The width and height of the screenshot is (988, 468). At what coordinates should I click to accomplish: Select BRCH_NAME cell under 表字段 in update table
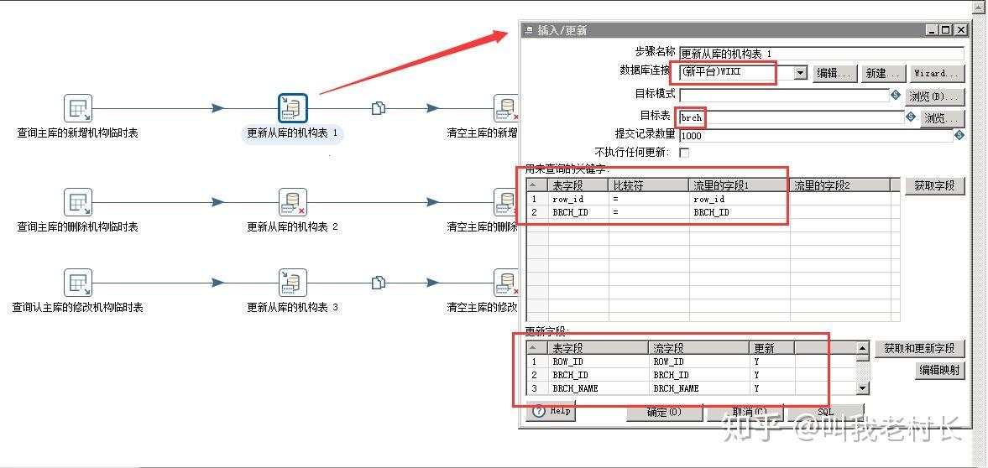coord(598,388)
